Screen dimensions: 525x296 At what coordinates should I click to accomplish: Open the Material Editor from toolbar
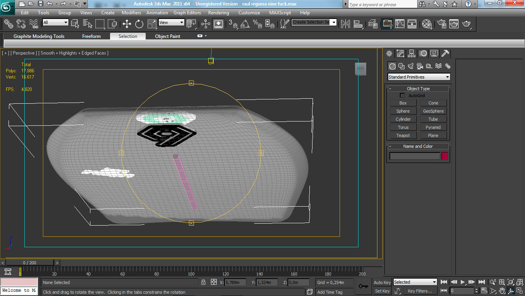427,24
